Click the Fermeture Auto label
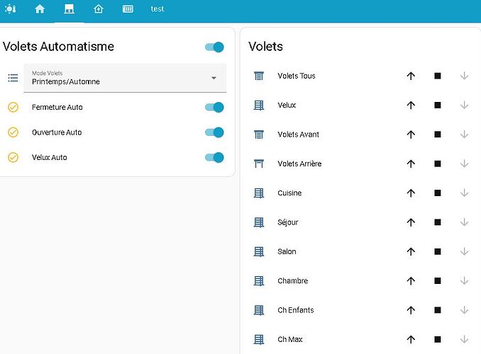Screen dimensions: 481x354 [57, 108]
